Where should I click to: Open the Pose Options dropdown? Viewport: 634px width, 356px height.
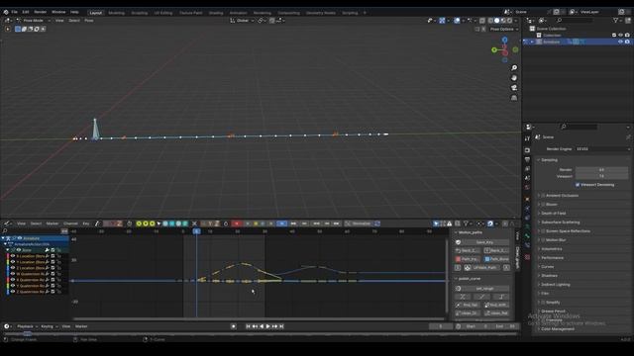(504, 29)
